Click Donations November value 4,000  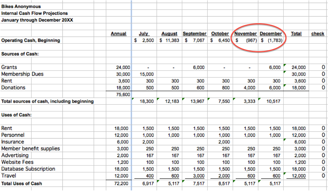tap(249, 88)
